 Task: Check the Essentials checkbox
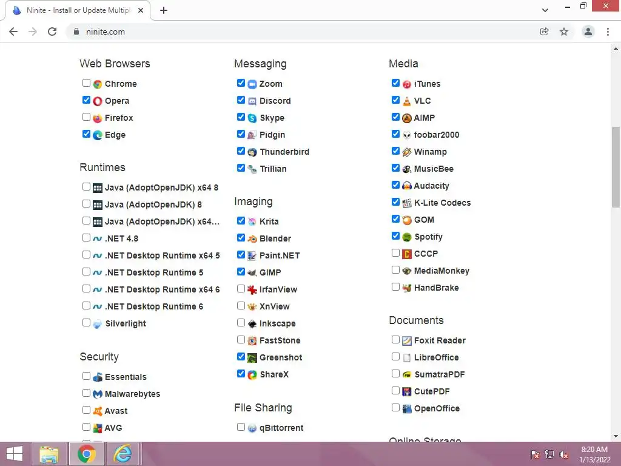pyautogui.click(x=86, y=376)
